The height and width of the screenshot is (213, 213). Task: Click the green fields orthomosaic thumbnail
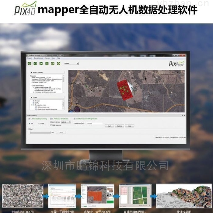(135, 196)
